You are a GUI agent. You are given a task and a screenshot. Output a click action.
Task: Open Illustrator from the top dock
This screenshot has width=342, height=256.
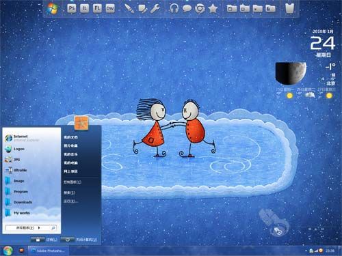click(84, 9)
